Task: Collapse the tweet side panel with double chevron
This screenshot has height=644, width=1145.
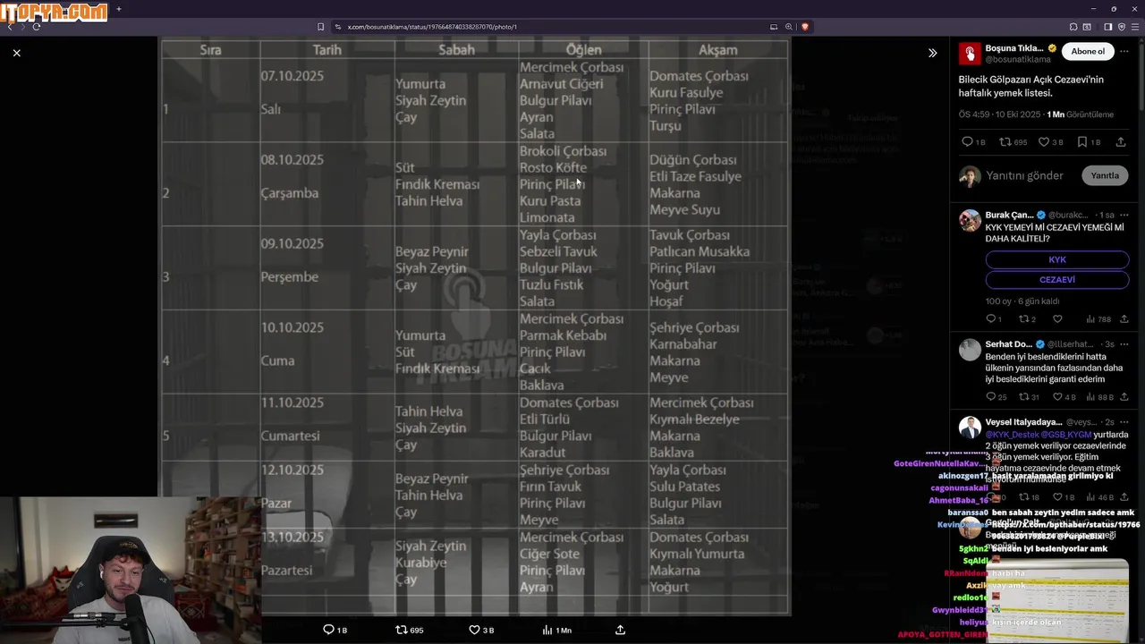Action: (x=932, y=53)
